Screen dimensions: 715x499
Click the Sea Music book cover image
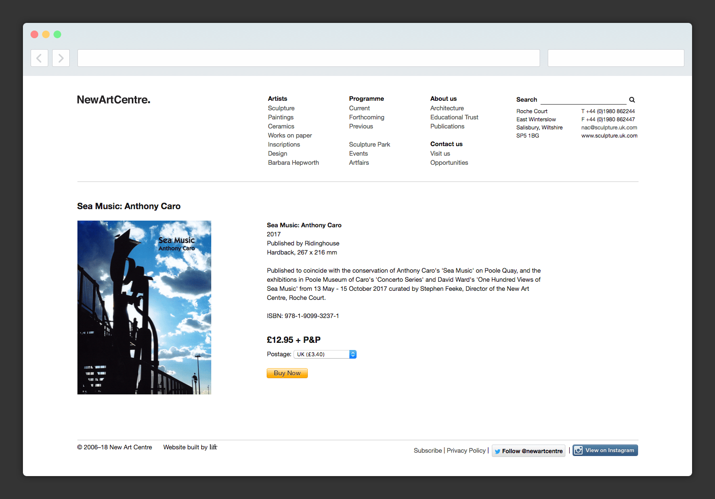click(144, 308)
